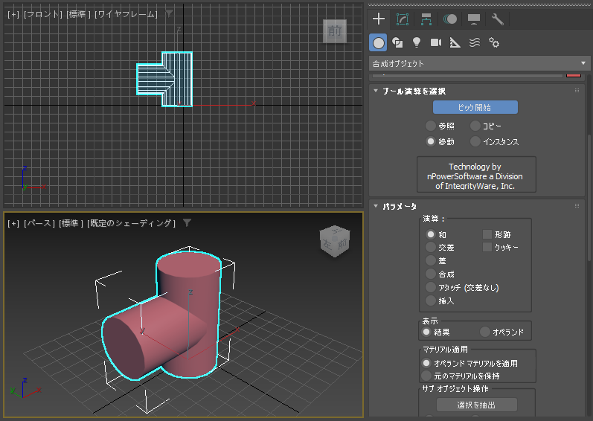Open the Motion panel tab
The height and width of the screenshot is (421, 593).
pyautogui.click(x=450, y=19)
